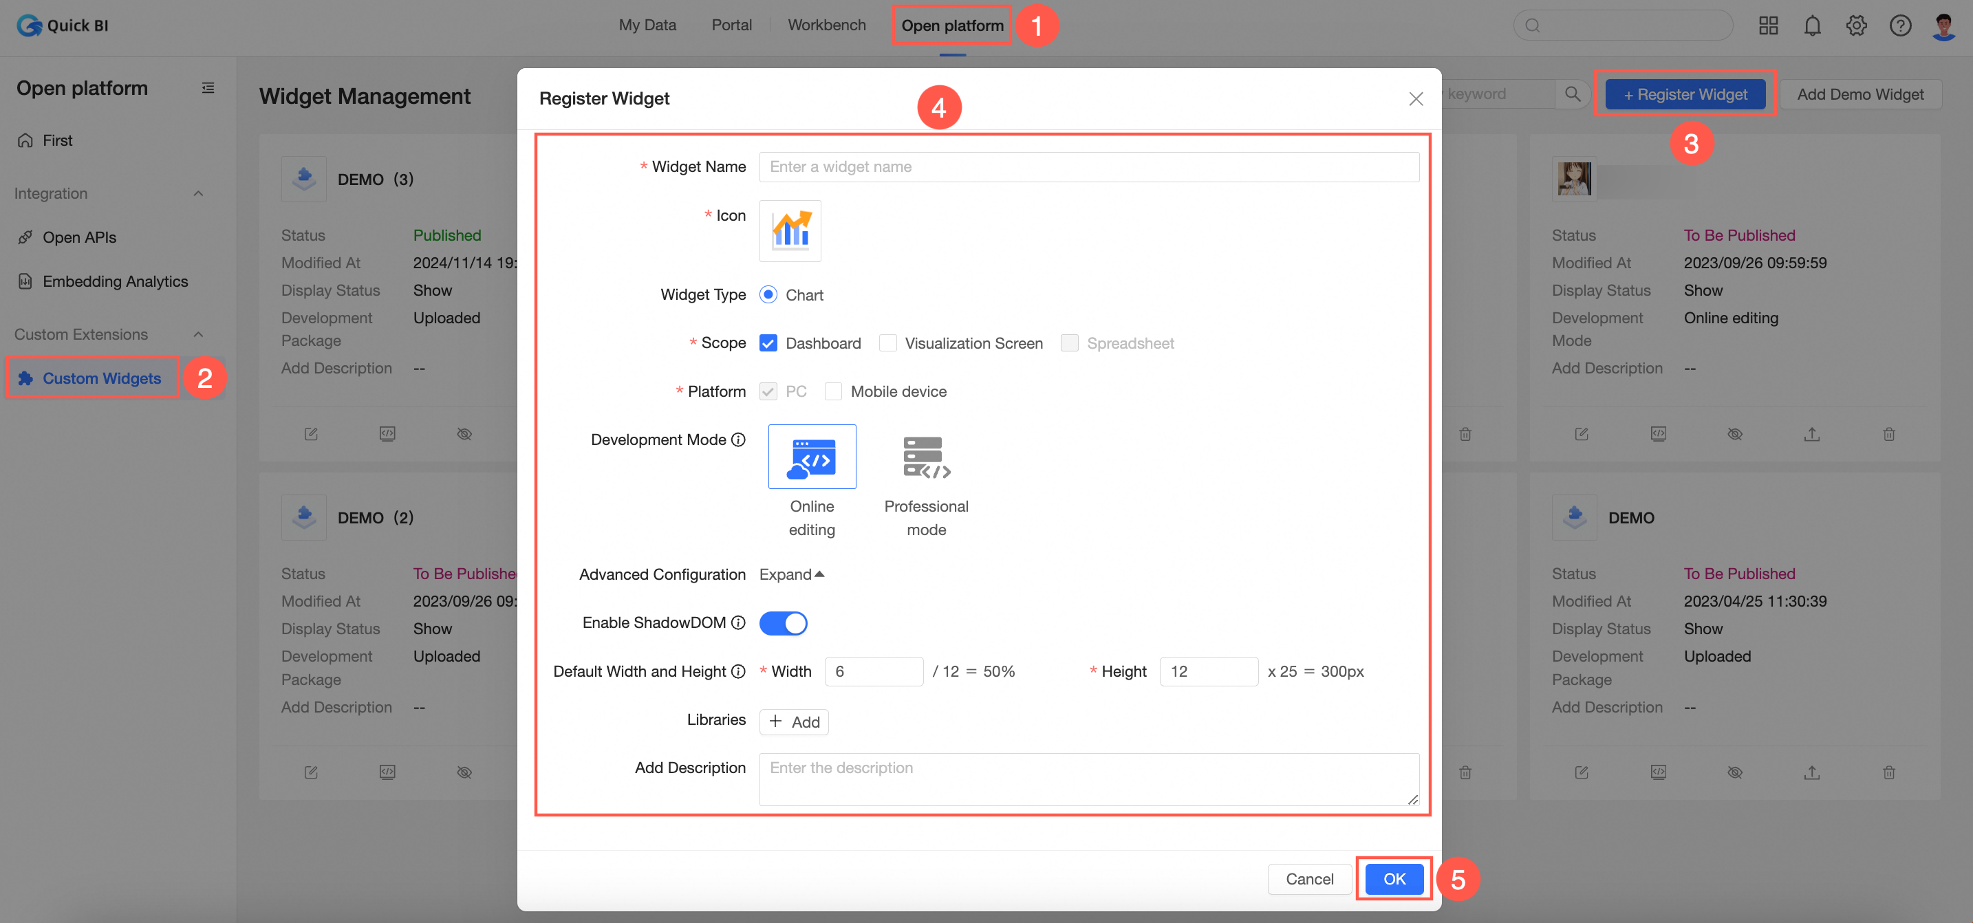Open code editor for DEMO (3) card
The width and height of the screenshot is (1973, 923).
pyautogui.click(x=387, y=434)
